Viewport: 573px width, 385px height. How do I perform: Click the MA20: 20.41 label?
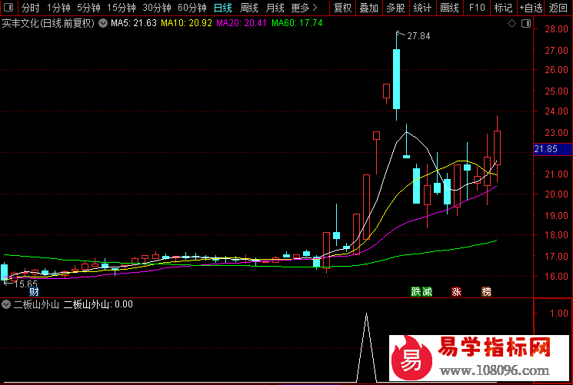242,23
